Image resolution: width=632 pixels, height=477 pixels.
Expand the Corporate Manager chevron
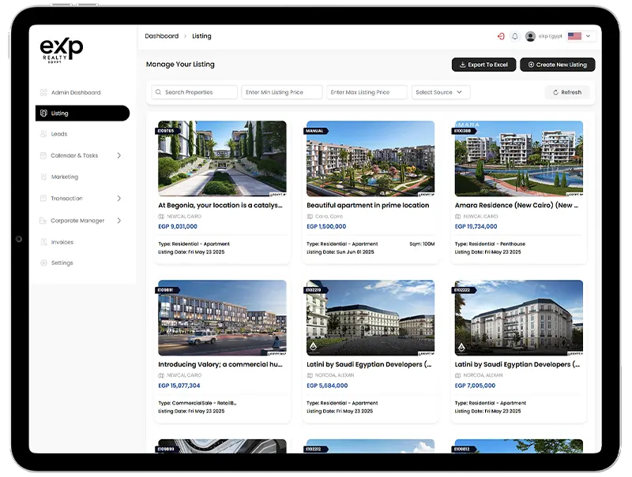(119, 221)
